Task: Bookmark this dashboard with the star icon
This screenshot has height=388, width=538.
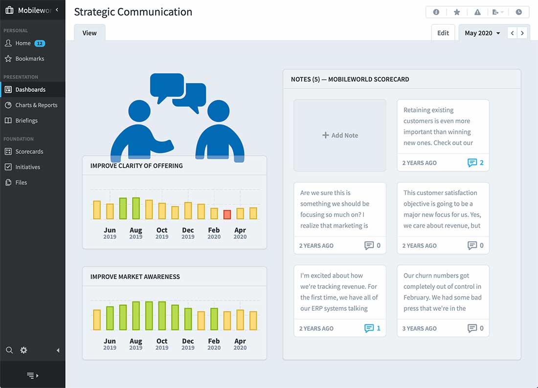Action: click(x=457, y=12)
